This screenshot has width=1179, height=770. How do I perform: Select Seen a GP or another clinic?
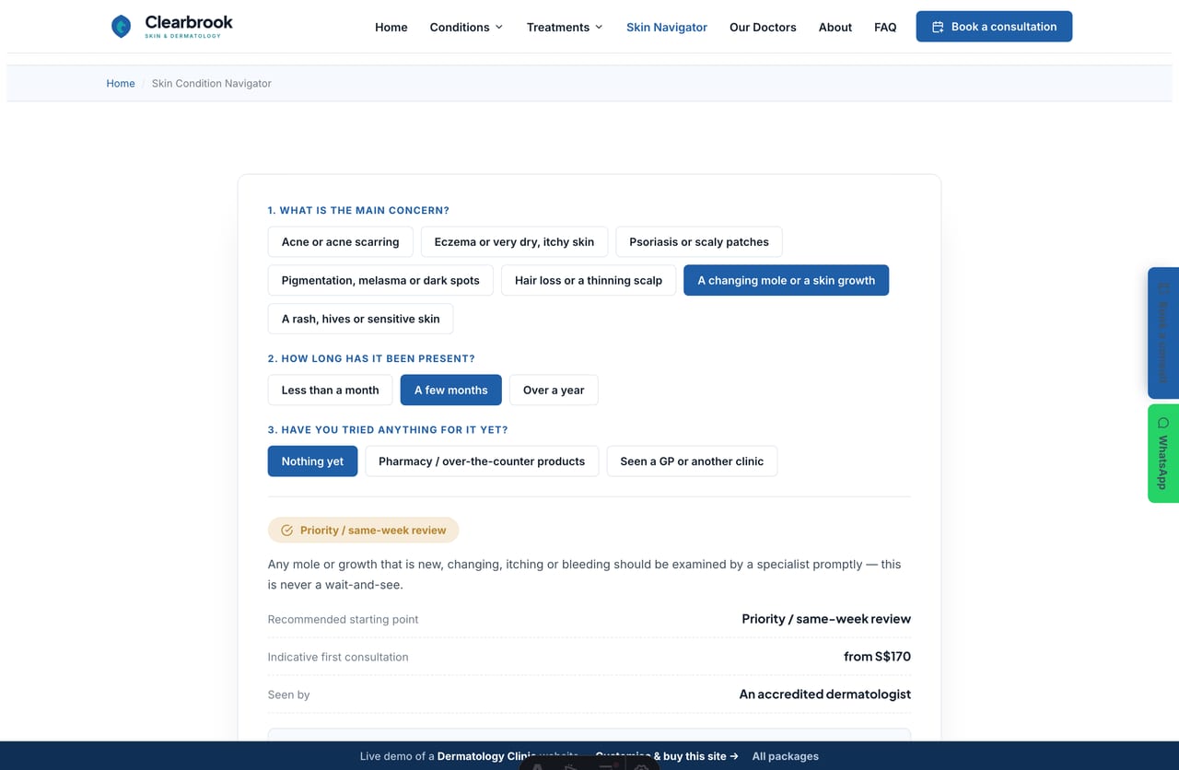(692, 461)
